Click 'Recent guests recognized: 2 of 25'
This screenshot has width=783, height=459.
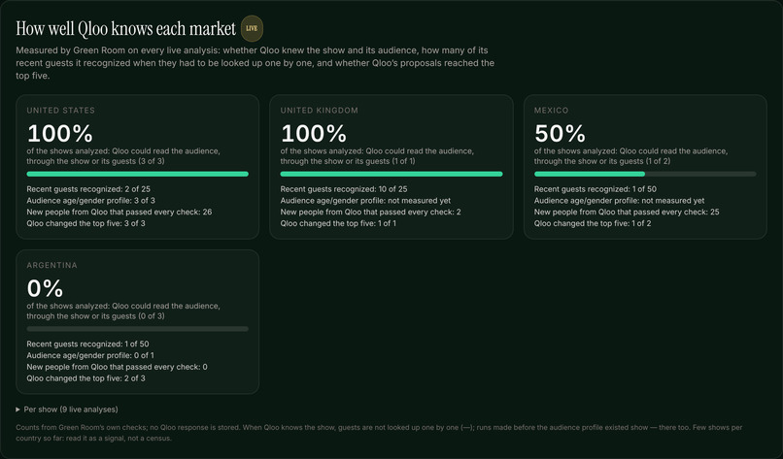(x=88, y=189)
